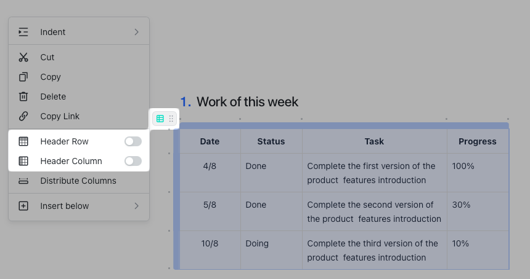Image resolution: width=530 pixels, height=279 pixels.
Task: Click the scissors Cut icon
Action: [x=23, y=57]
